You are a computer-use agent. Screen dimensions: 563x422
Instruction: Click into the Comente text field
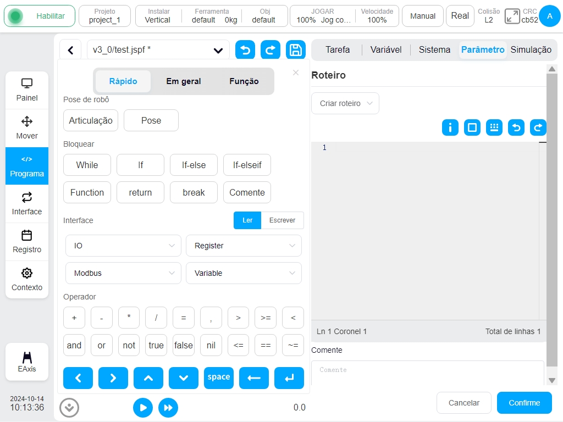coord(427,373)
